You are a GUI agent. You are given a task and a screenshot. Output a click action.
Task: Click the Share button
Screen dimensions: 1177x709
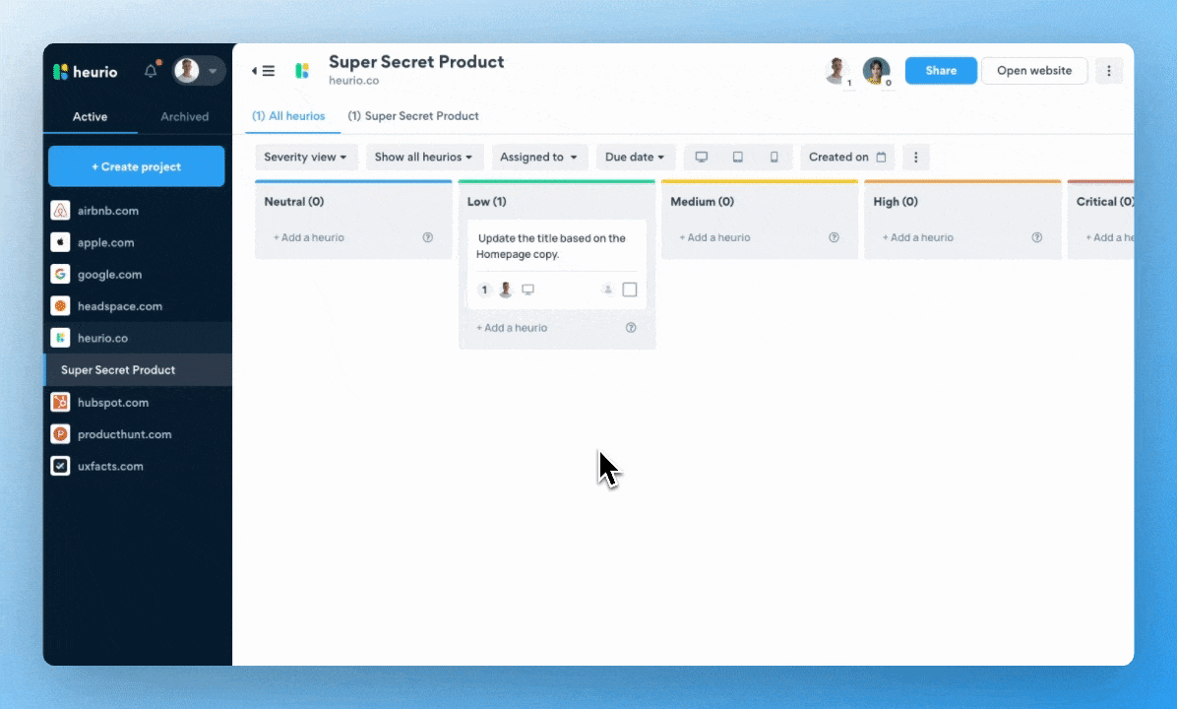pos(941,71)
